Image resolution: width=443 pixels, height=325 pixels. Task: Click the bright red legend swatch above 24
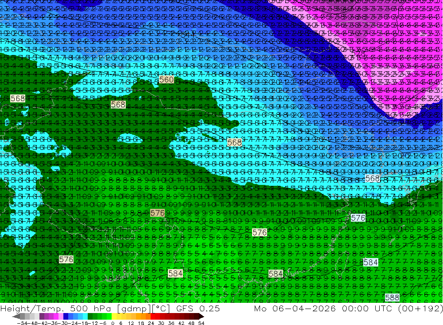[153, 317]
